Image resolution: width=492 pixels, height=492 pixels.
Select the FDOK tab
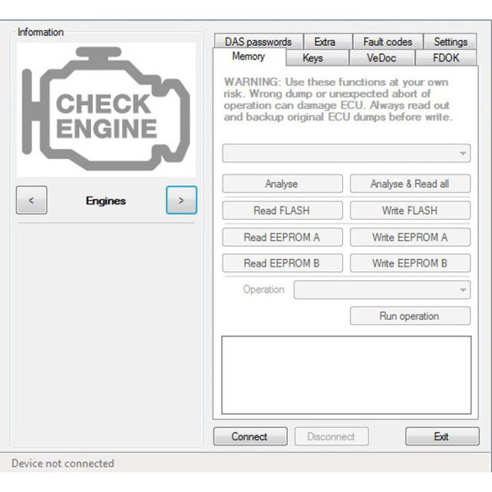(x=446, y=58)
